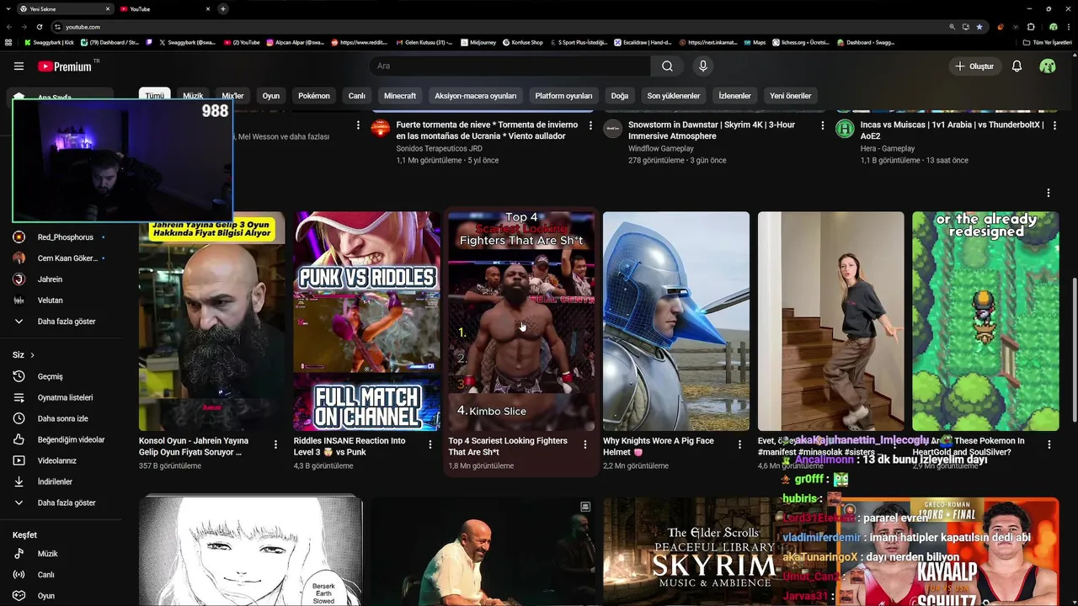The width and height of the screenshot is (1078, 606).
Task: Open Windflow Gameplay channel link
Action: pyautogui.click(x=661, y=149)
